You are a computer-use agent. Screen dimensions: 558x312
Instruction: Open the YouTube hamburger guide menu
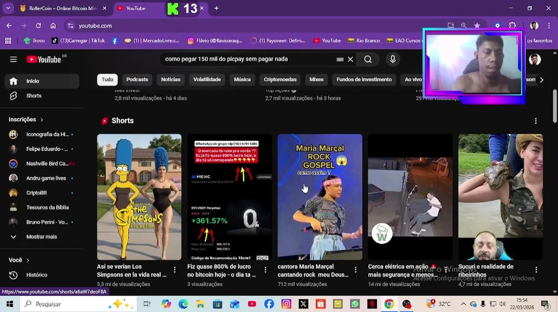(x=13, y=59)
